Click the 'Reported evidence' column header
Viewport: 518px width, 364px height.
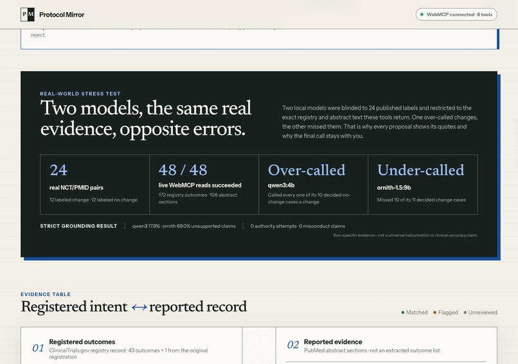[x=333, y=342]
